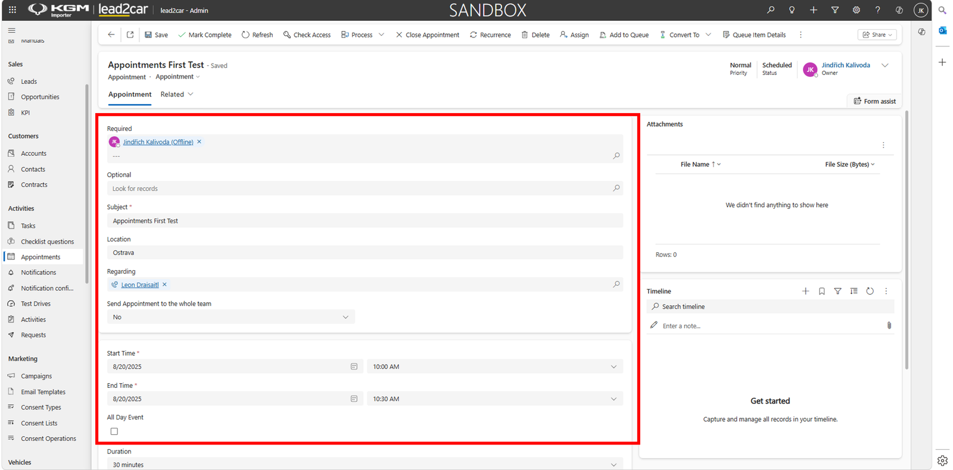The height and width of the screenshot is (470, 953).
Task: Click the paperclip attach icon in note box
Action: [889, 325]
